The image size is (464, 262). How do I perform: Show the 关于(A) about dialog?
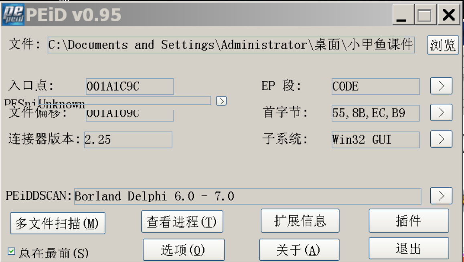tap(299, 250)
